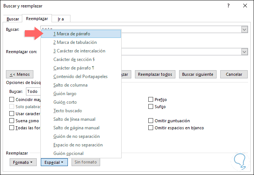
Task: Enable the Prefijo checkbox
Action: click(x=151, y=100)
